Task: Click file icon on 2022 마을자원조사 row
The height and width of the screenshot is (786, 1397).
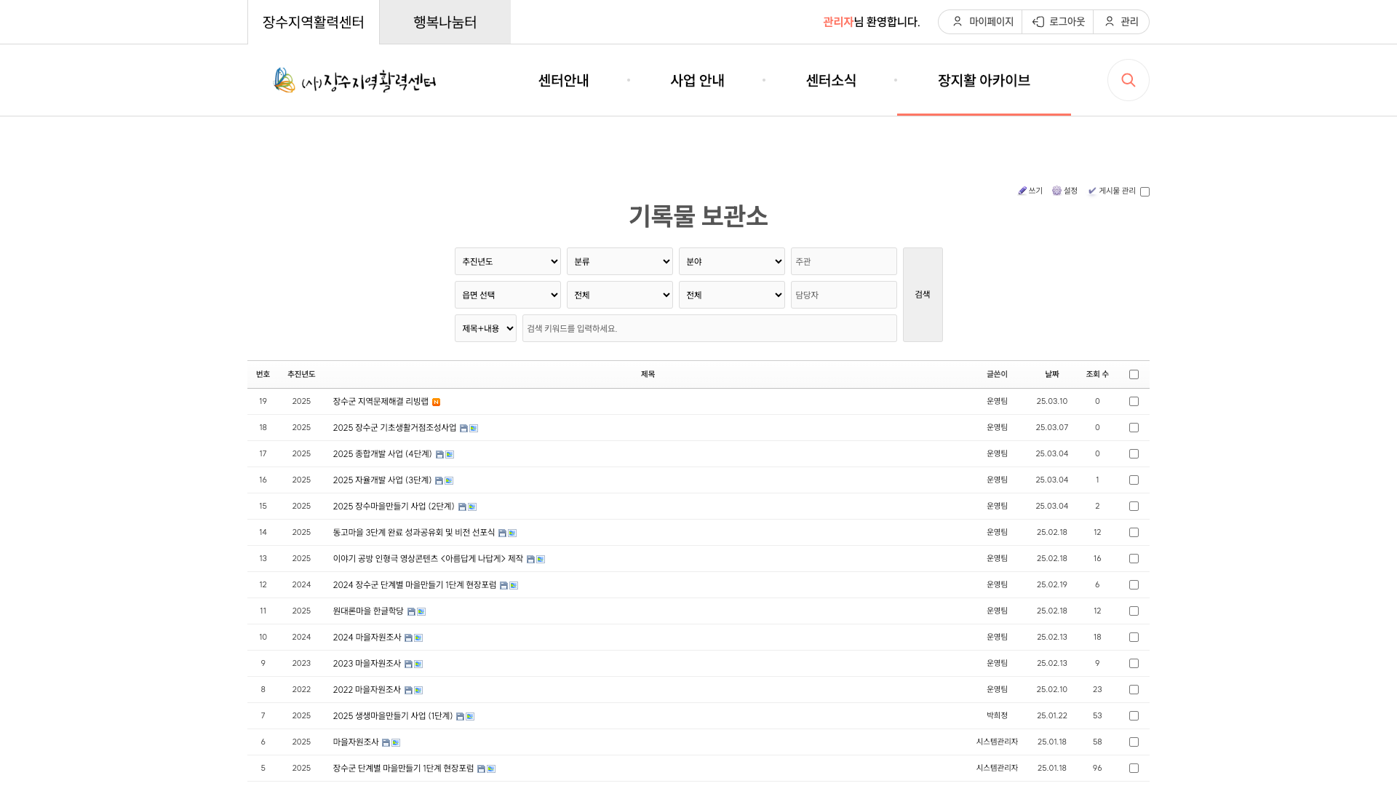Action: [408, 690]
